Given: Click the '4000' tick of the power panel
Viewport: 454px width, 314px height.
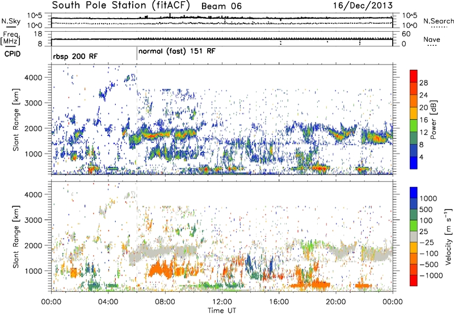Looking at the screenshot, I should [33, 78].
